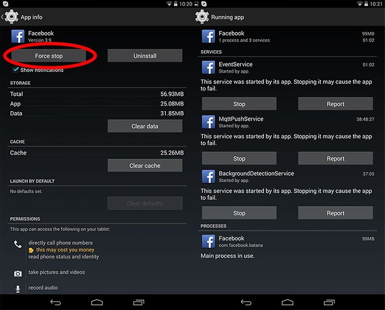Tap the MqttPushService Facebook icon

[x=208, y=122]
